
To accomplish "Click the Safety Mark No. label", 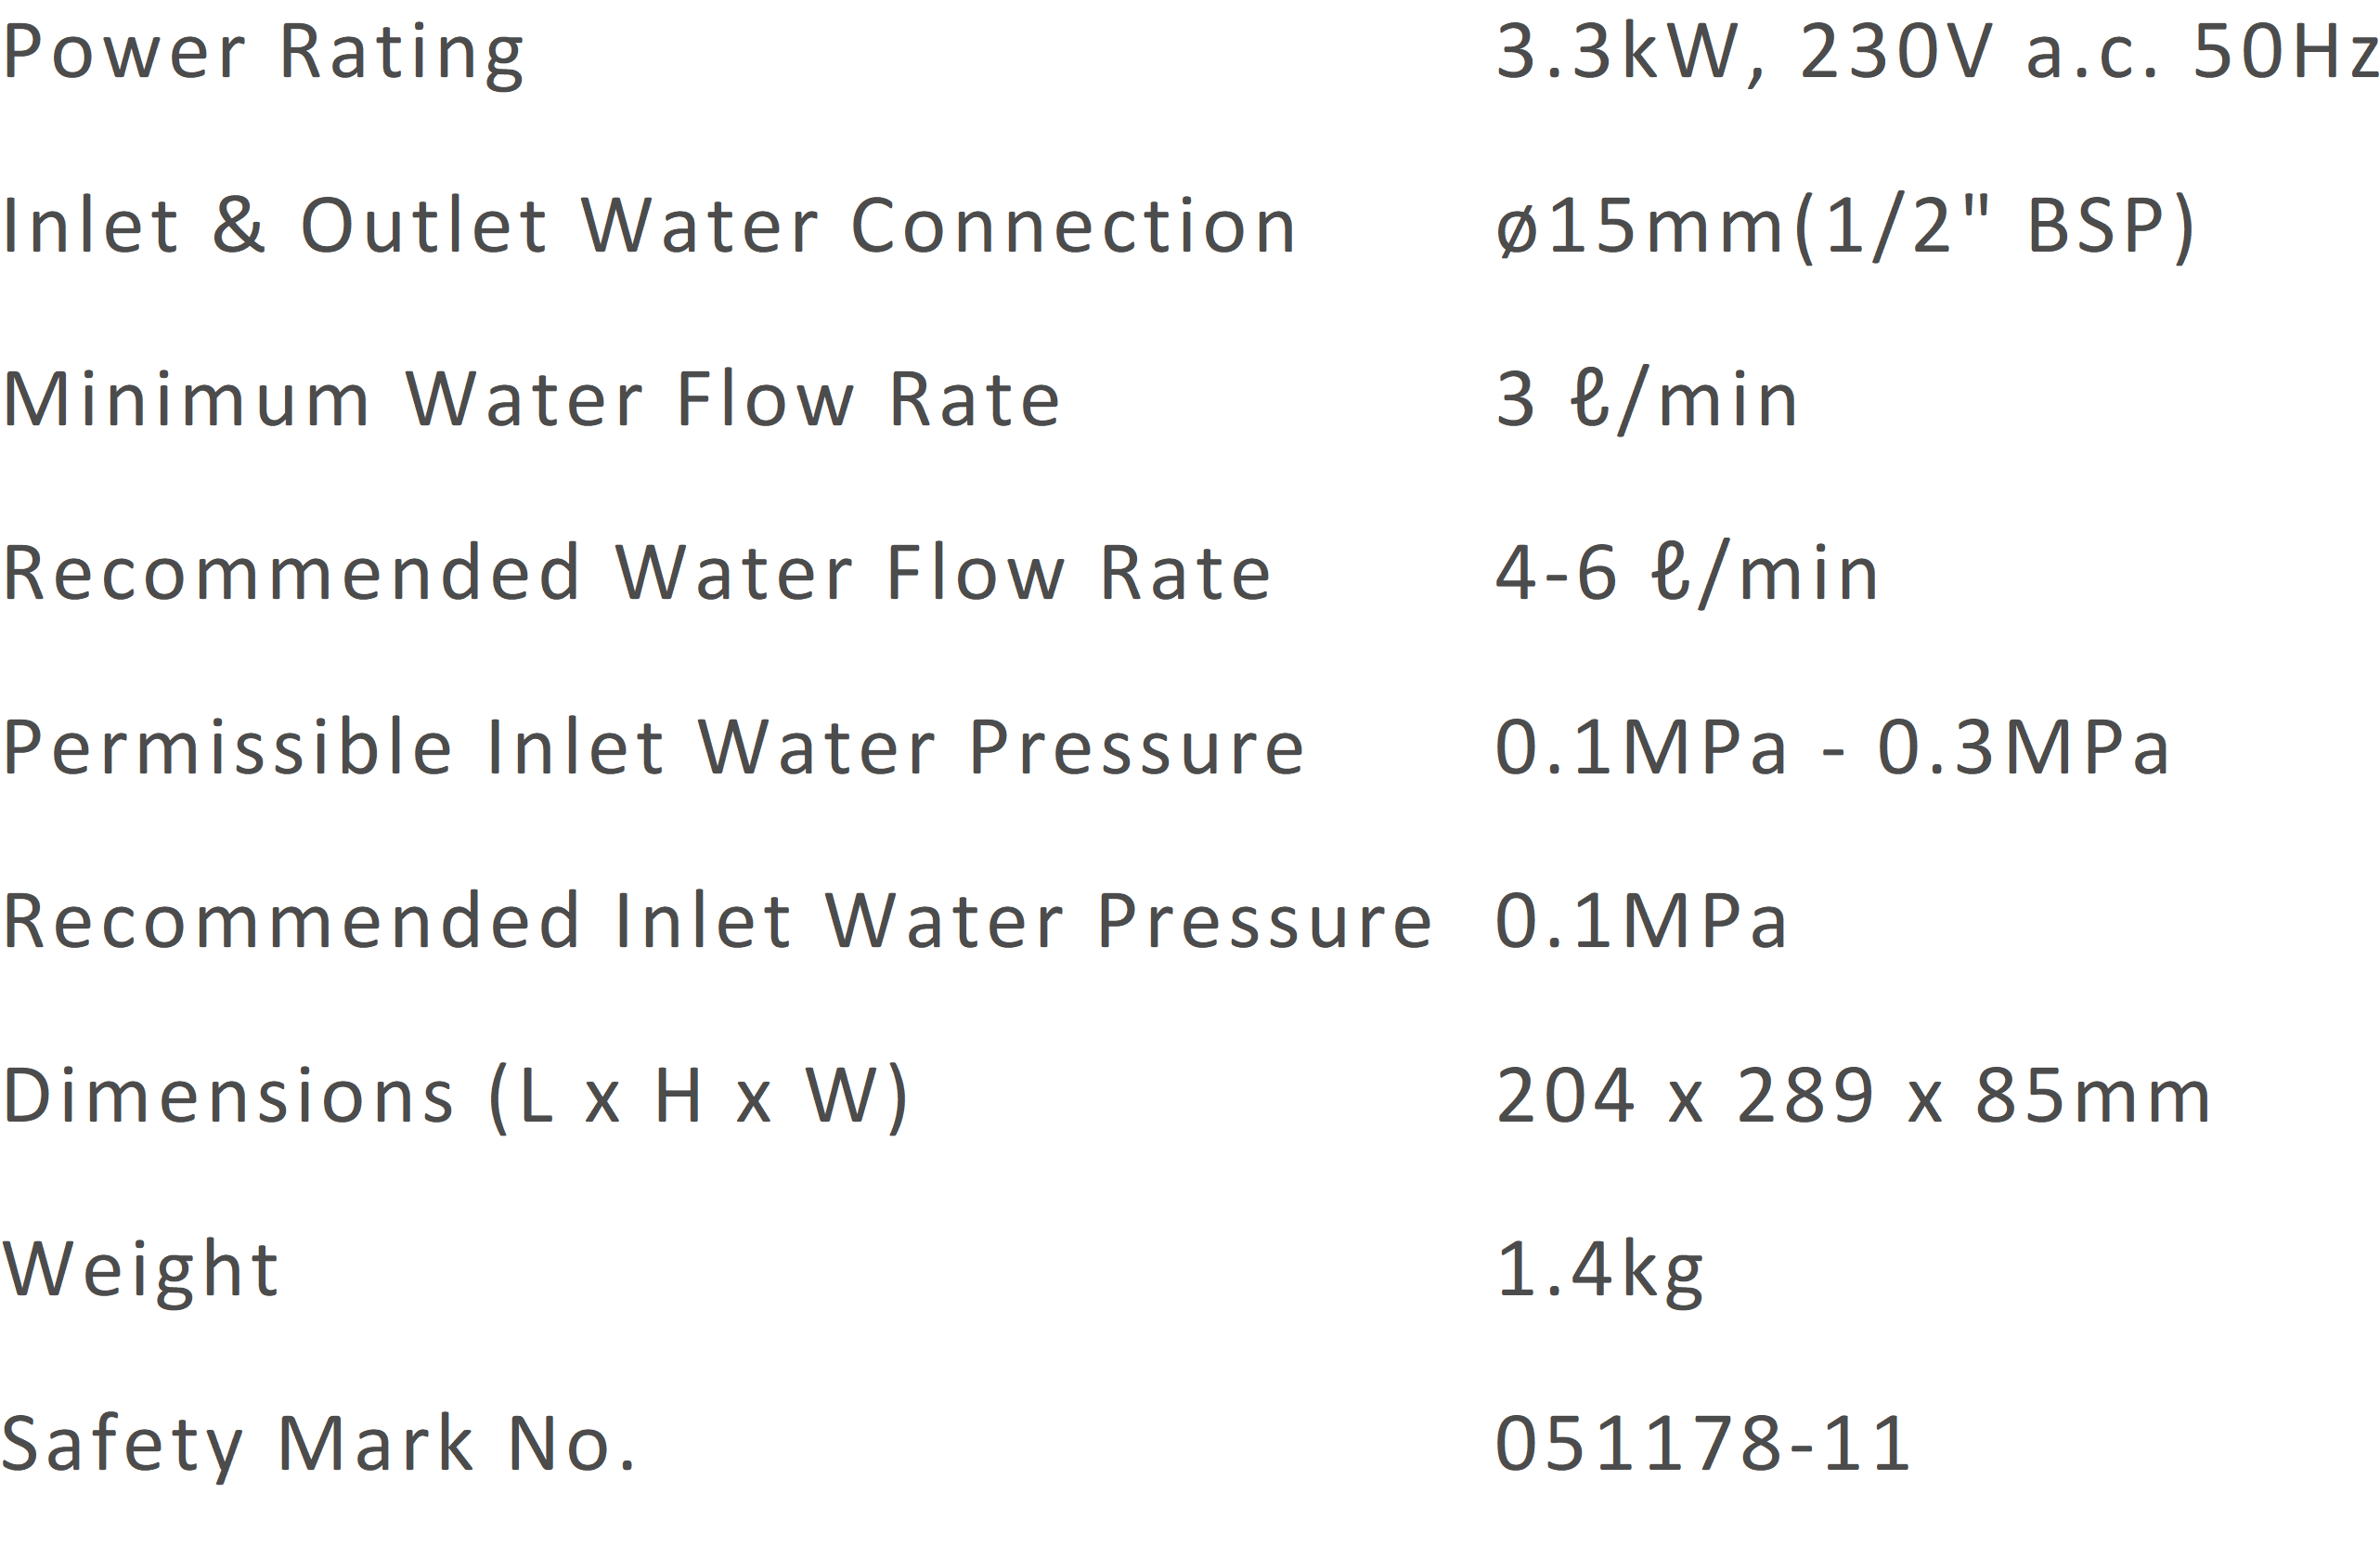I will point(318,1446).
